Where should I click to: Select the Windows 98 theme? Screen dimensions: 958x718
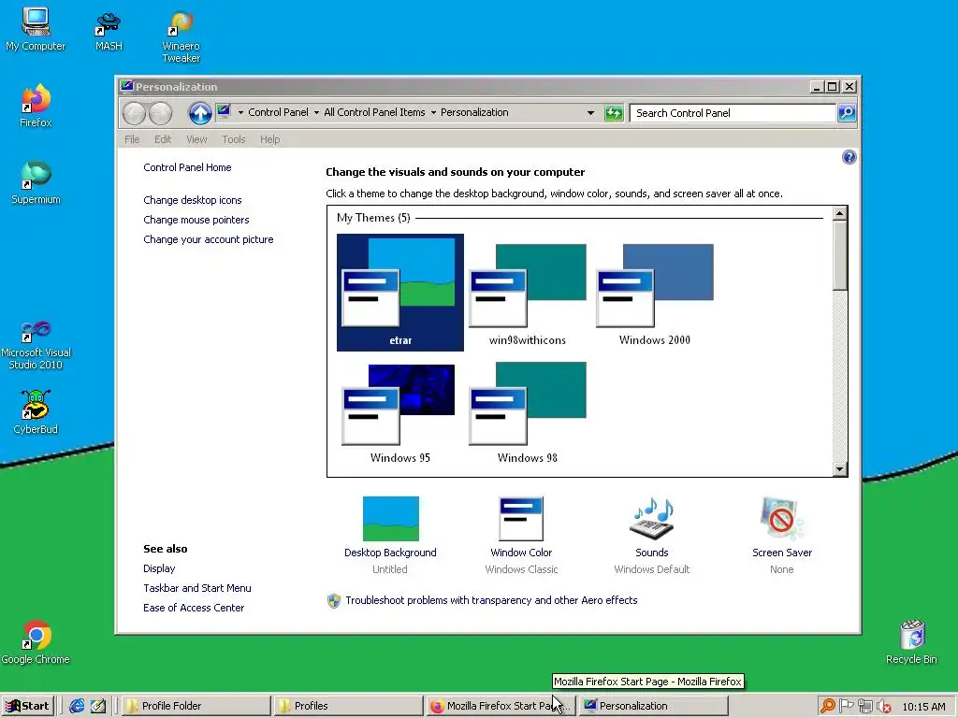coord(528,412)
